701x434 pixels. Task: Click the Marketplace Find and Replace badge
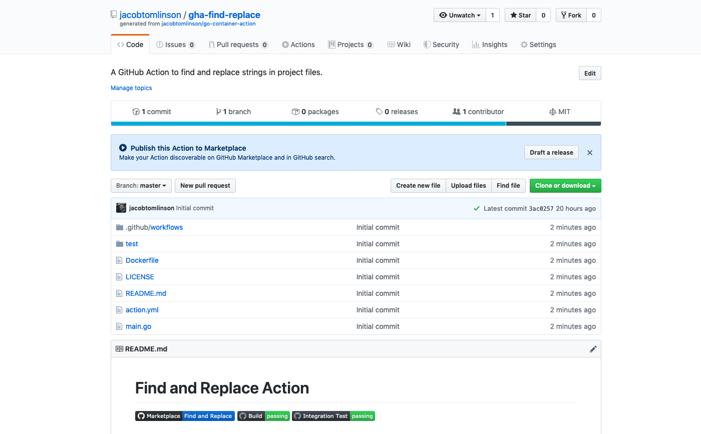point(184,416)
